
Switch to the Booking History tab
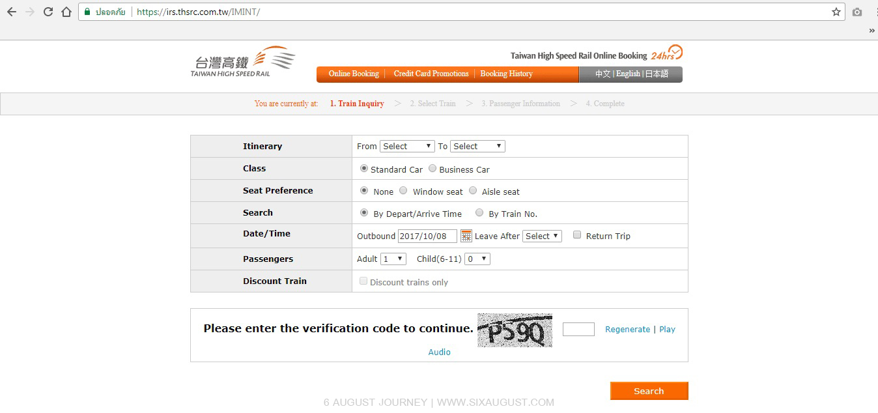click(x=506, y=74)
